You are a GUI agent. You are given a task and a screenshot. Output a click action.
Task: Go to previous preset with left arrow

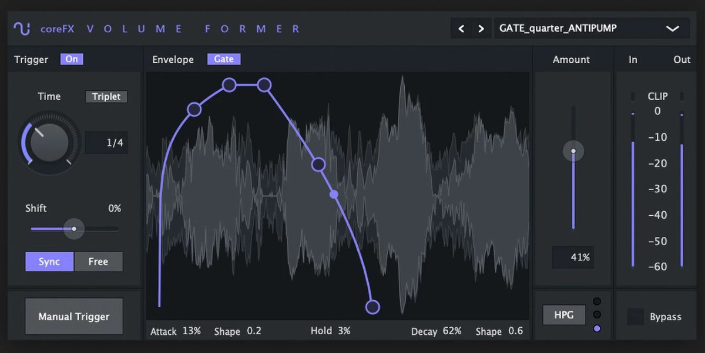(461, 28)
